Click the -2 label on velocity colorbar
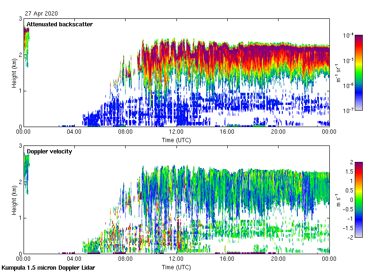Screen dimensions: 367x273 coord(350,237)
